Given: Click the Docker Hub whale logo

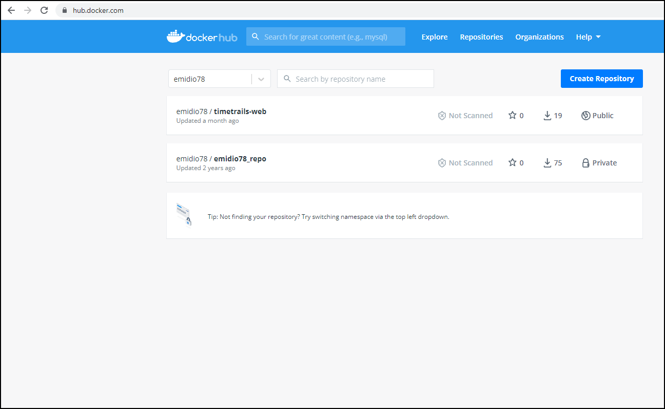Looking at the screenshot, I should 175,36.
